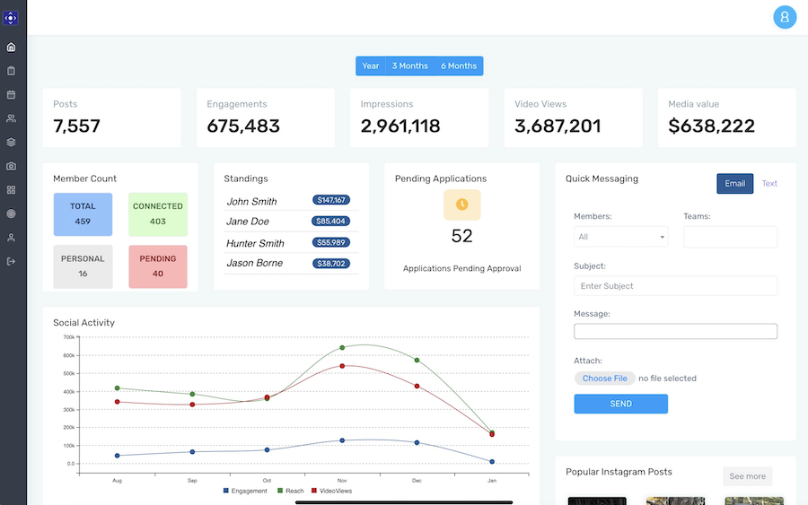Click the Choose File button

click(x=604, y=379)
